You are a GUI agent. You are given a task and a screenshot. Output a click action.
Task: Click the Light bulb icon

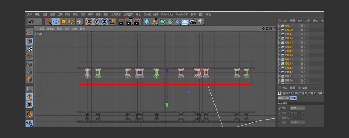point(200,21)
